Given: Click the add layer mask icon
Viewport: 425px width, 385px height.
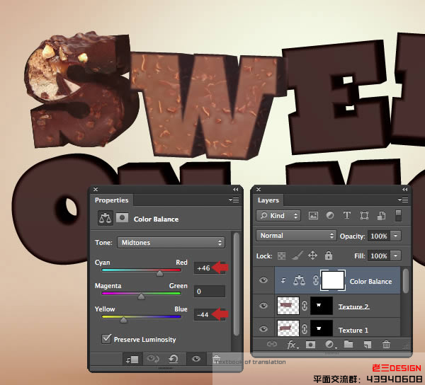Looking at the screenshot, I should pyautogui.click(x=310, y=345).
